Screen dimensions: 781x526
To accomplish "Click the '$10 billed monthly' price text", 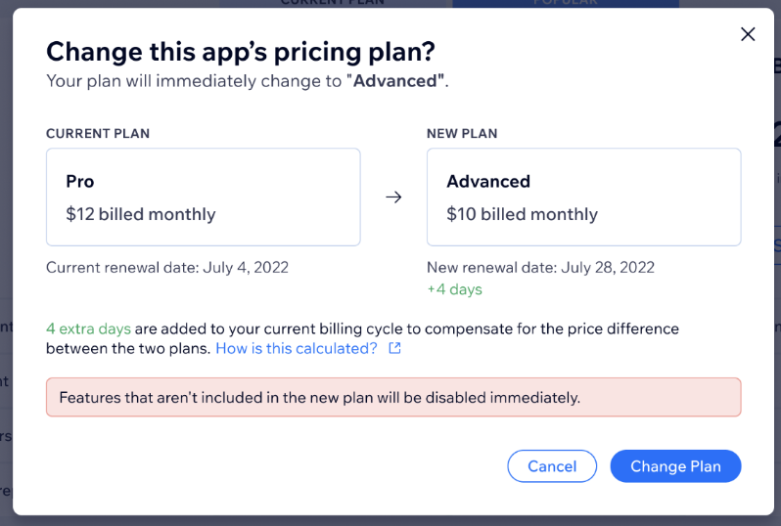I will 522,214.
